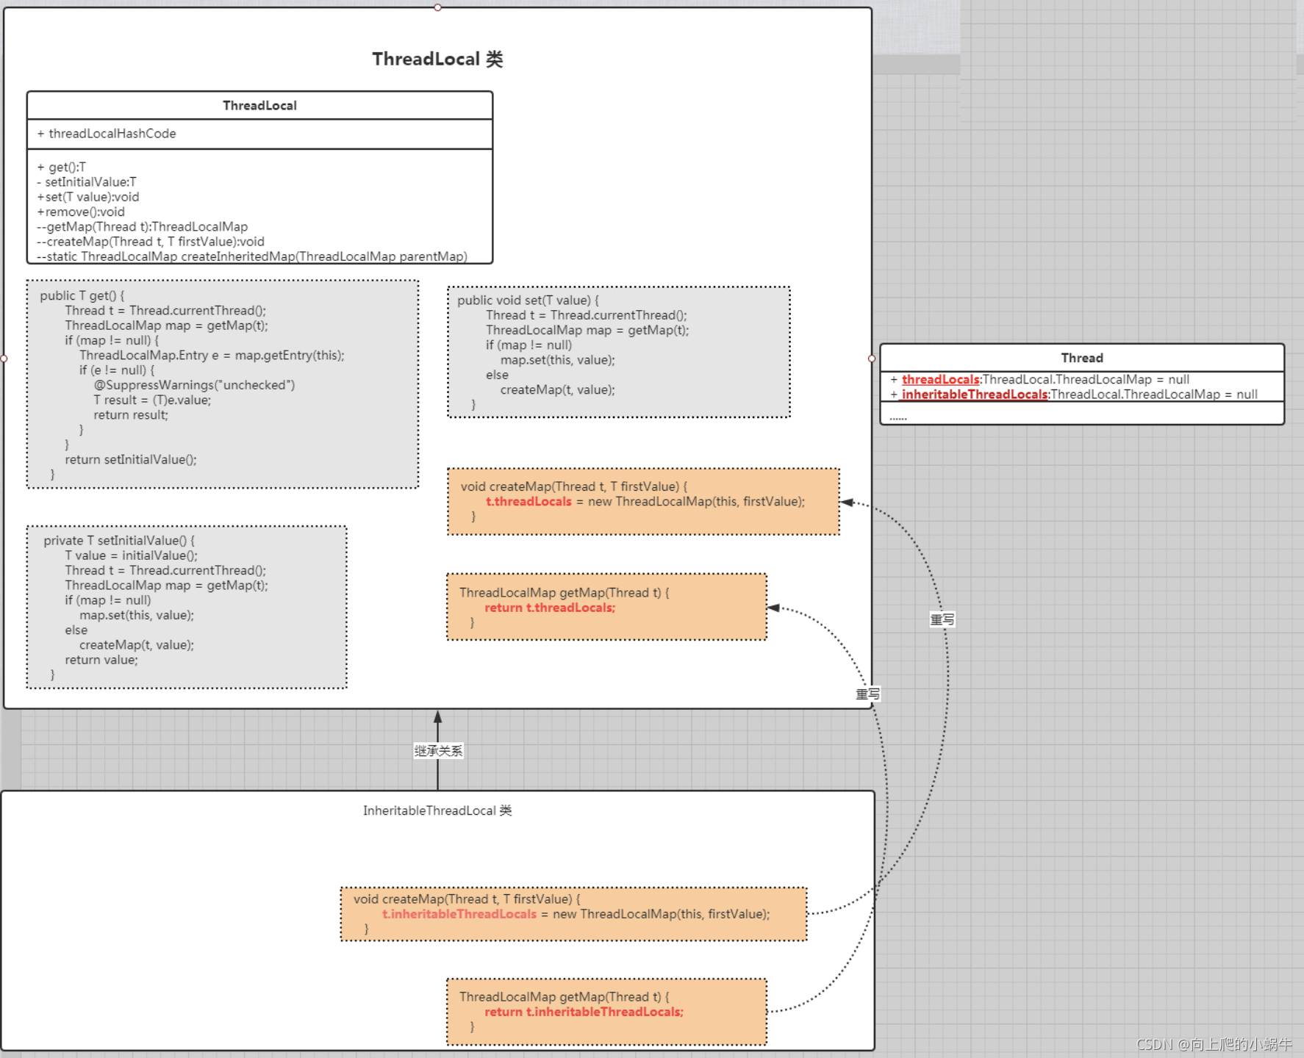Click '--getMap(Thread t):ThreadLocalMap' entry

[x=143, y=226]
